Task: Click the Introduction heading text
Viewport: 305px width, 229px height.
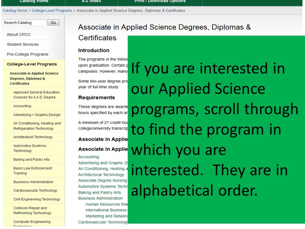Action: [x=94, y=51]
